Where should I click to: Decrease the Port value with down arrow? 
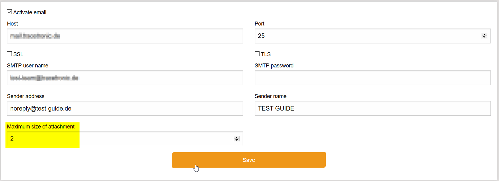point(484,37)
